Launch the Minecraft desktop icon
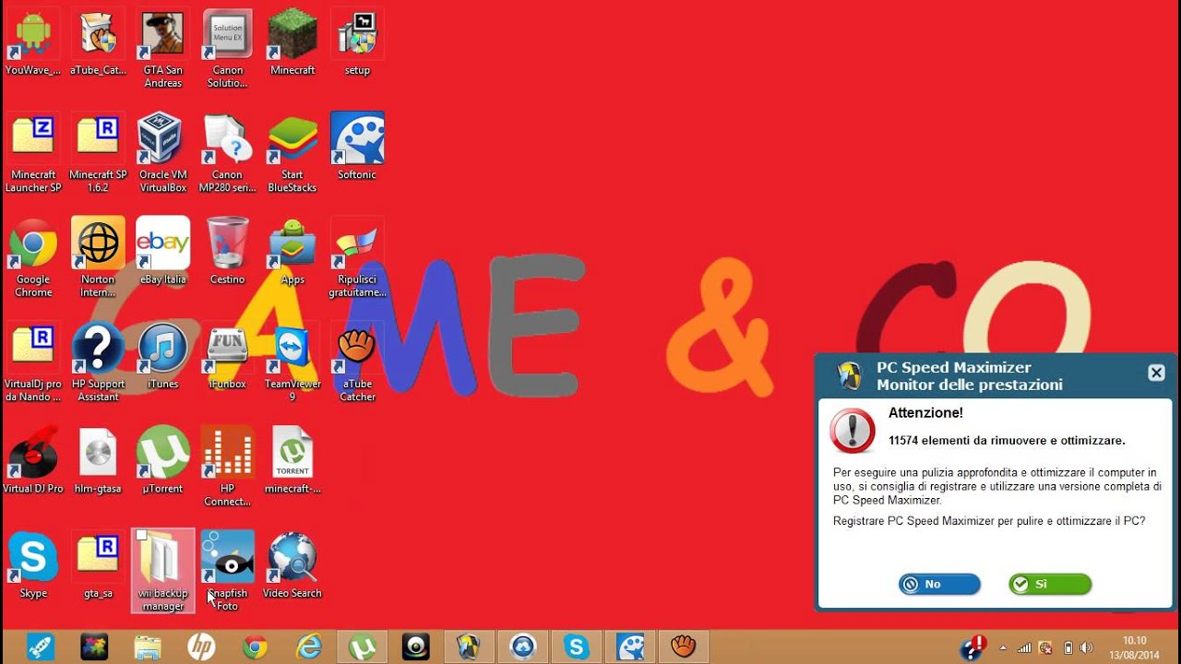Screen dimensions: 1181x664 (292, 43)
